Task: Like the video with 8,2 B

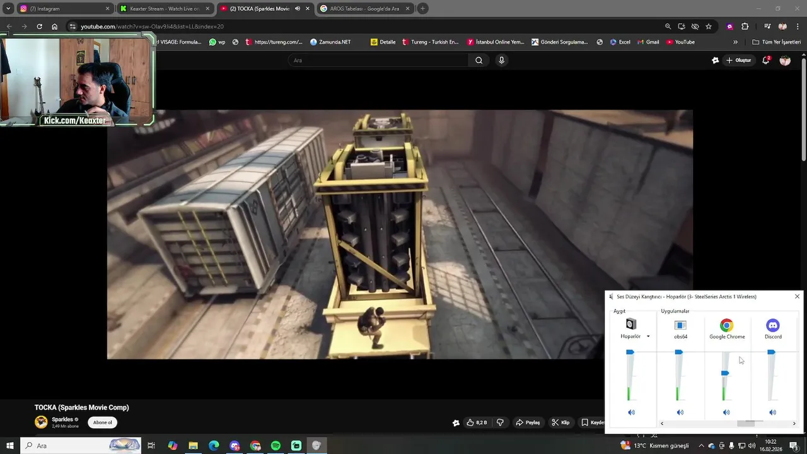Action: (x=477, y=422)
